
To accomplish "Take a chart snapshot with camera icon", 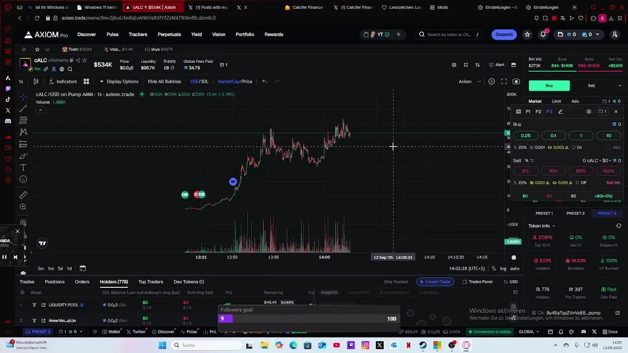I will click(x=516, y=81).
